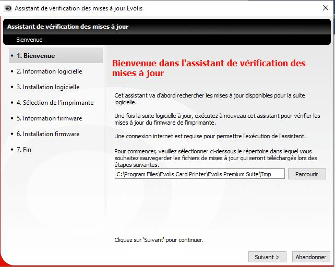Viewport: 335px width, 267px height.
Task: Go to step 4. Sélection de l'imprimante
Action: pos(55,103)
